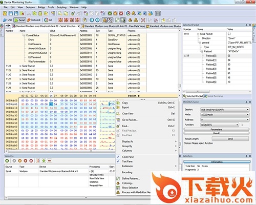Viewport: 256px width, 205px height.
Task: Toggle the Network source filter button
Action: tap(34, 20)
